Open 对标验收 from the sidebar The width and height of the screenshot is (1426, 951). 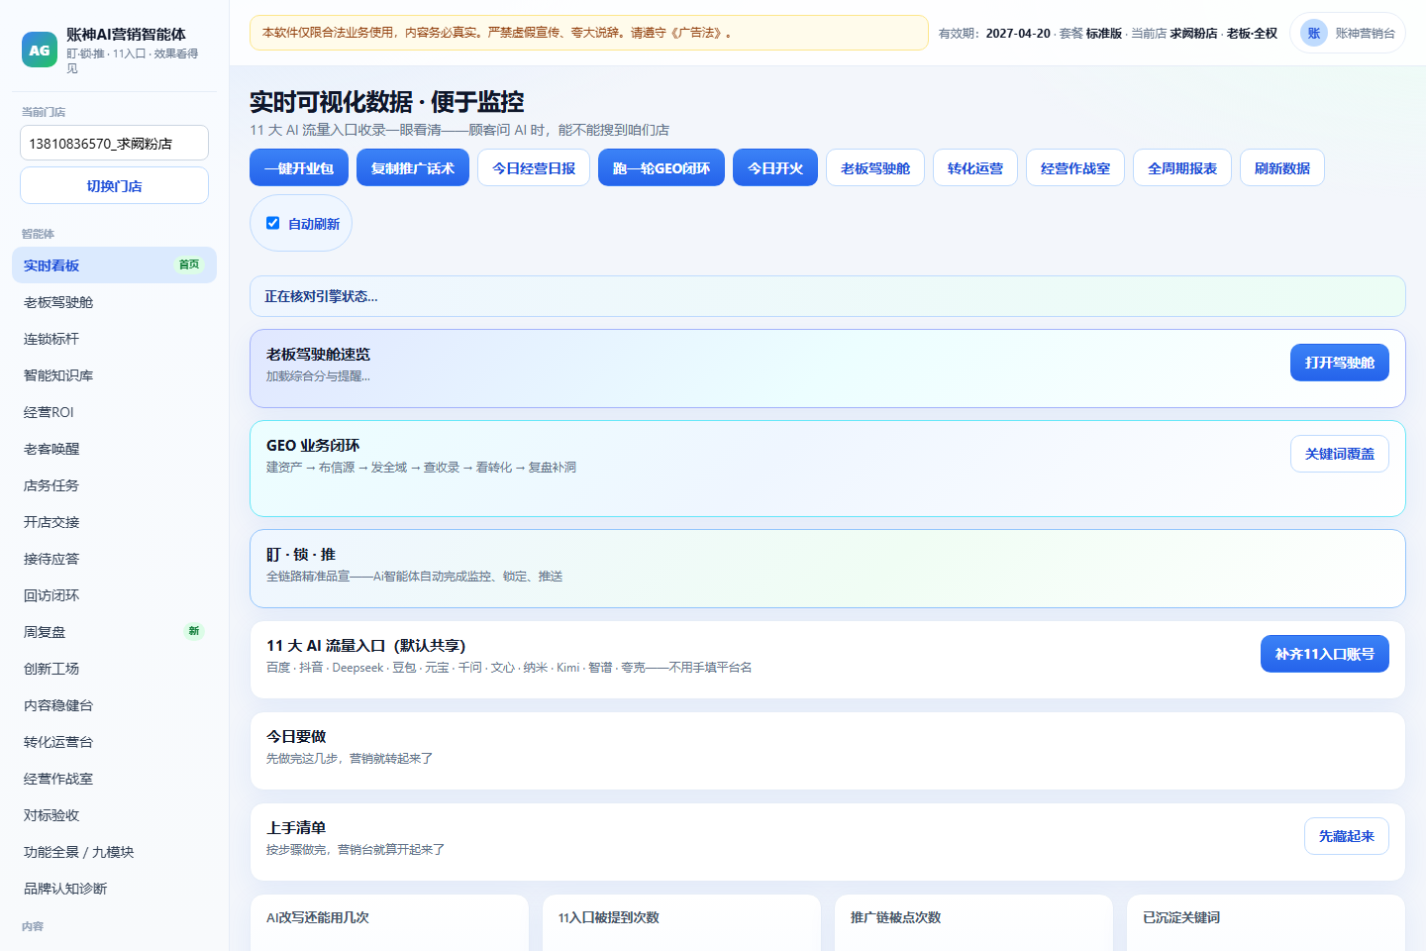pyautogui.click(x=114, y=815)
